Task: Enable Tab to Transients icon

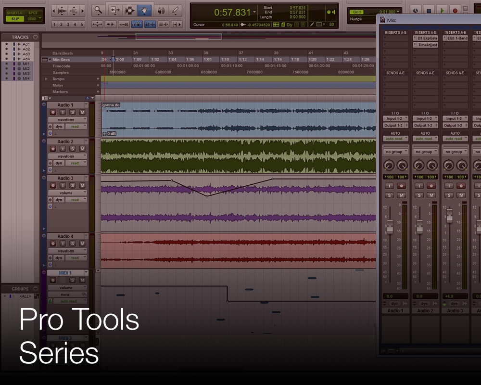Action: pyautogui.click(x=110, y=24)
